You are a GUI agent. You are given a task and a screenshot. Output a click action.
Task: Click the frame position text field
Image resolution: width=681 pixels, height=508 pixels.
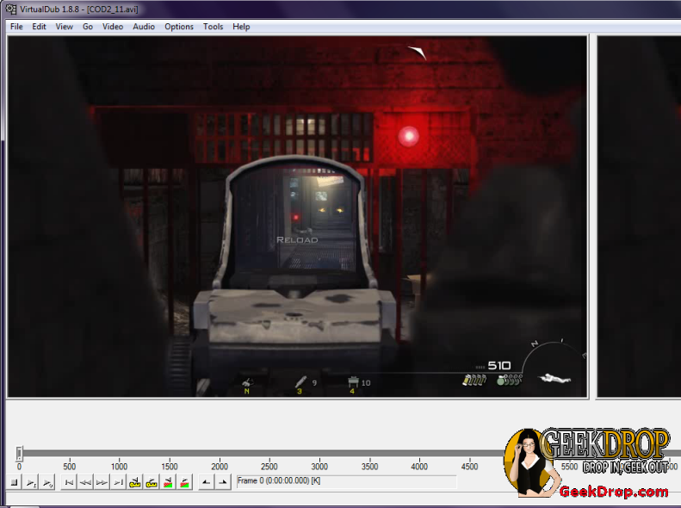[344, 481]
